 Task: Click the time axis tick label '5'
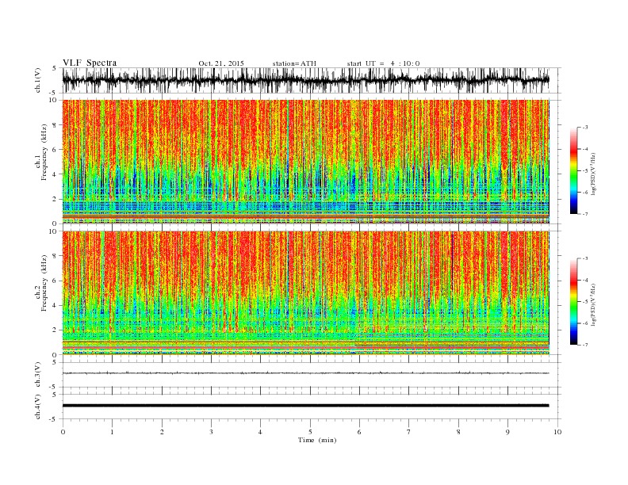[x=310, y=432]
